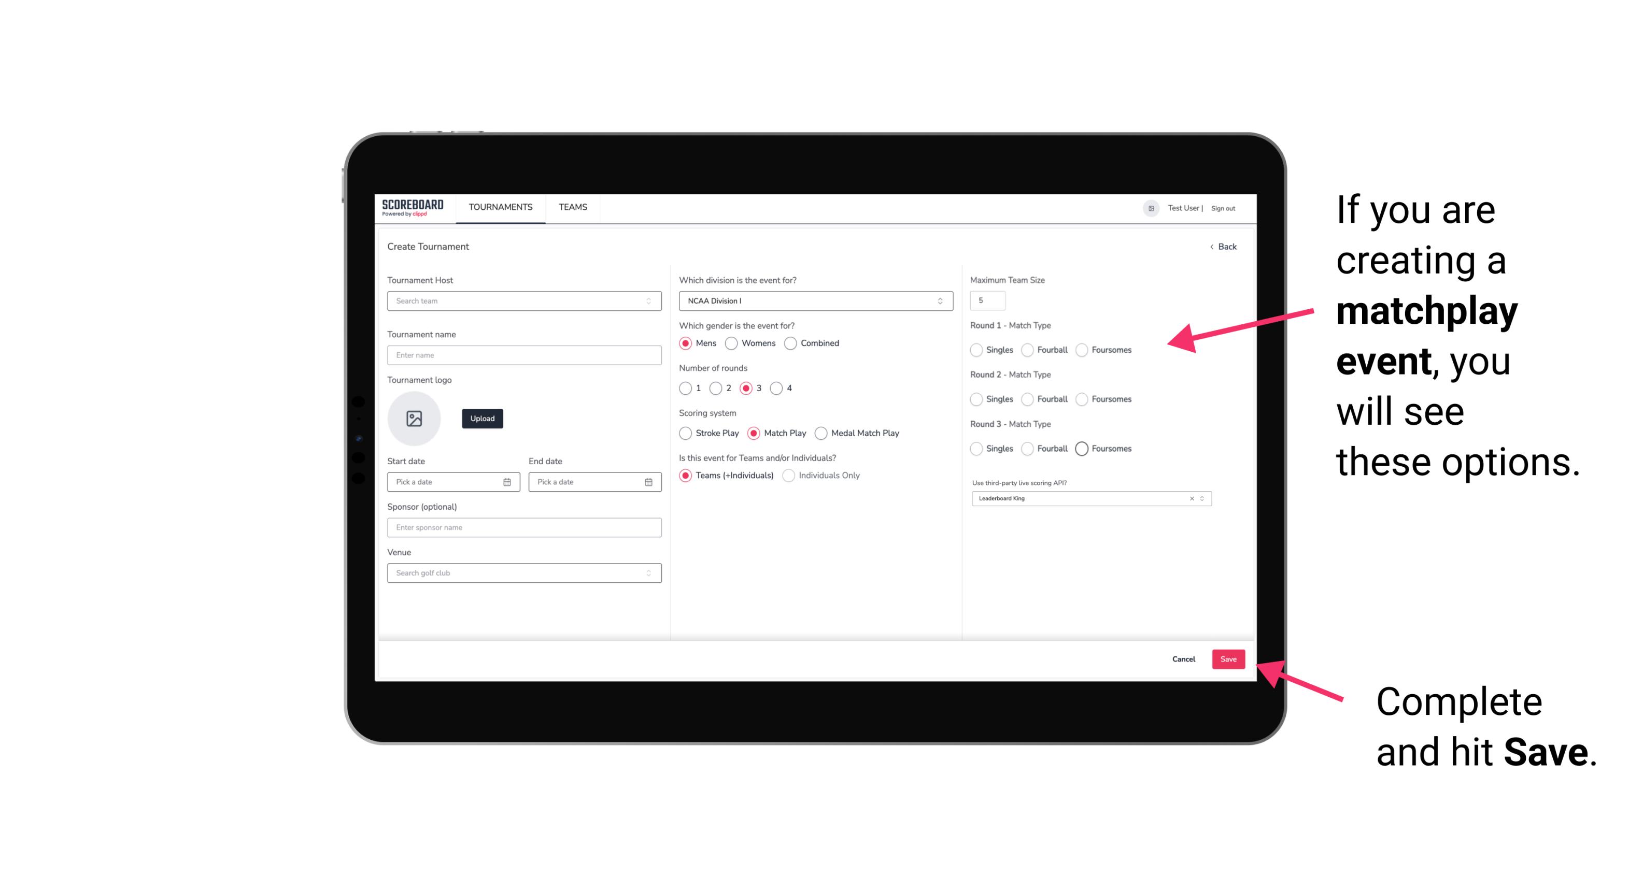Click the Back arrow navigation icon
Viewport: 1629px width, 876px height.
[x=1209, y=247]
